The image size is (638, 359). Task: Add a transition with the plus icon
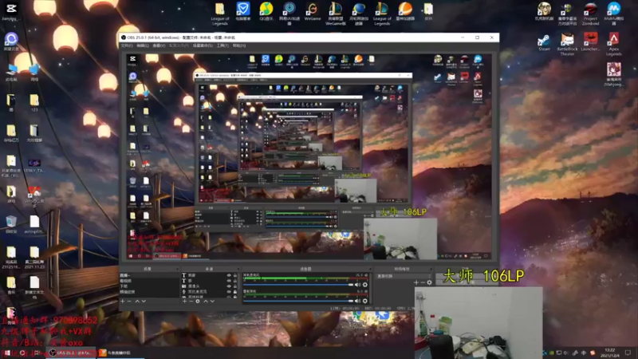415,282
